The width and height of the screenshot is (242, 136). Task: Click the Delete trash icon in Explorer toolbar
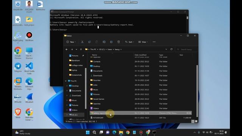[118, 42]
